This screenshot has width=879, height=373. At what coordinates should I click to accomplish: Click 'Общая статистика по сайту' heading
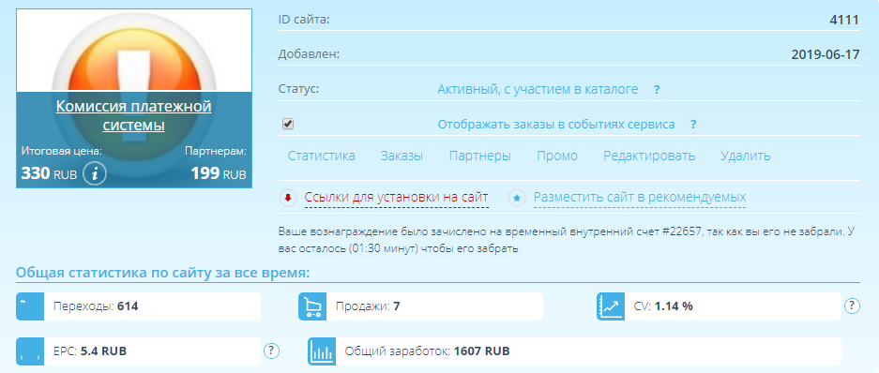tap(162, 273)
